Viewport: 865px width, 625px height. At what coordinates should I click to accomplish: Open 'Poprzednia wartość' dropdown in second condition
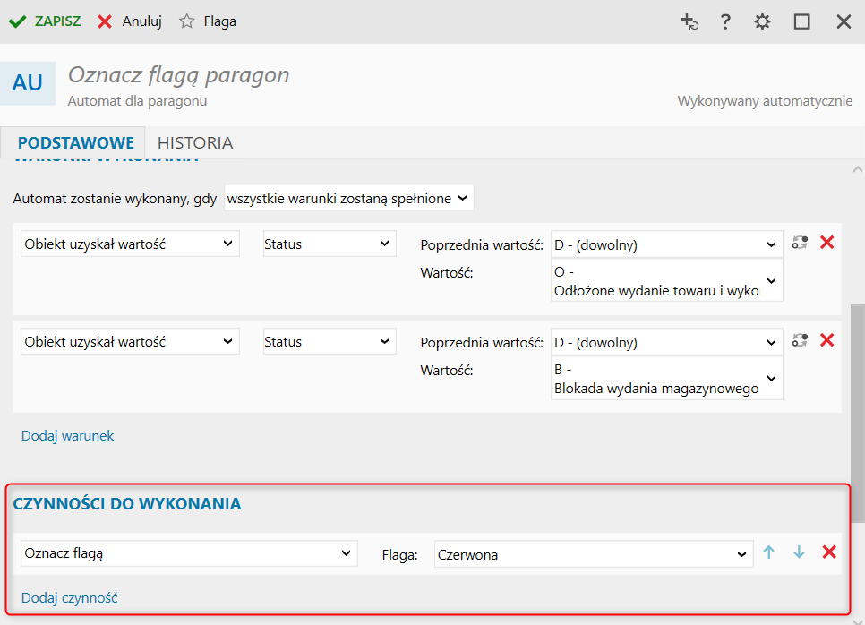pos(666,342)
